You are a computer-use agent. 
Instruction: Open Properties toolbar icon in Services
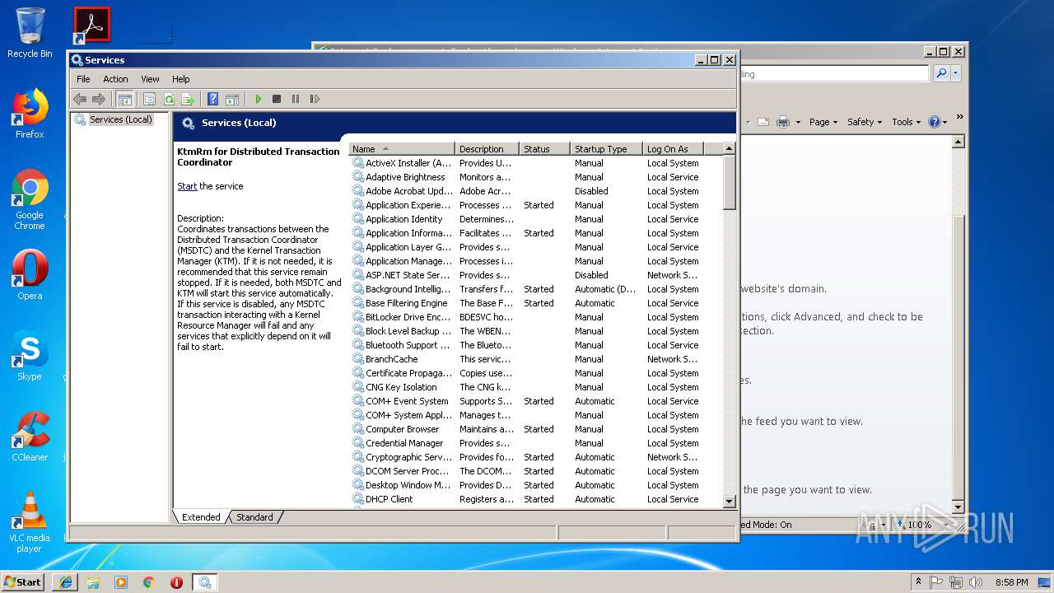(x=149, y=100)
